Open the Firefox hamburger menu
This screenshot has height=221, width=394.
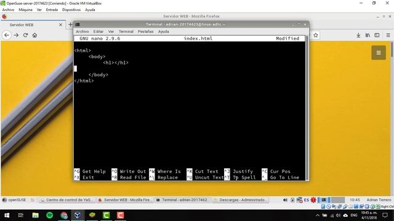(x=388, y=36)
